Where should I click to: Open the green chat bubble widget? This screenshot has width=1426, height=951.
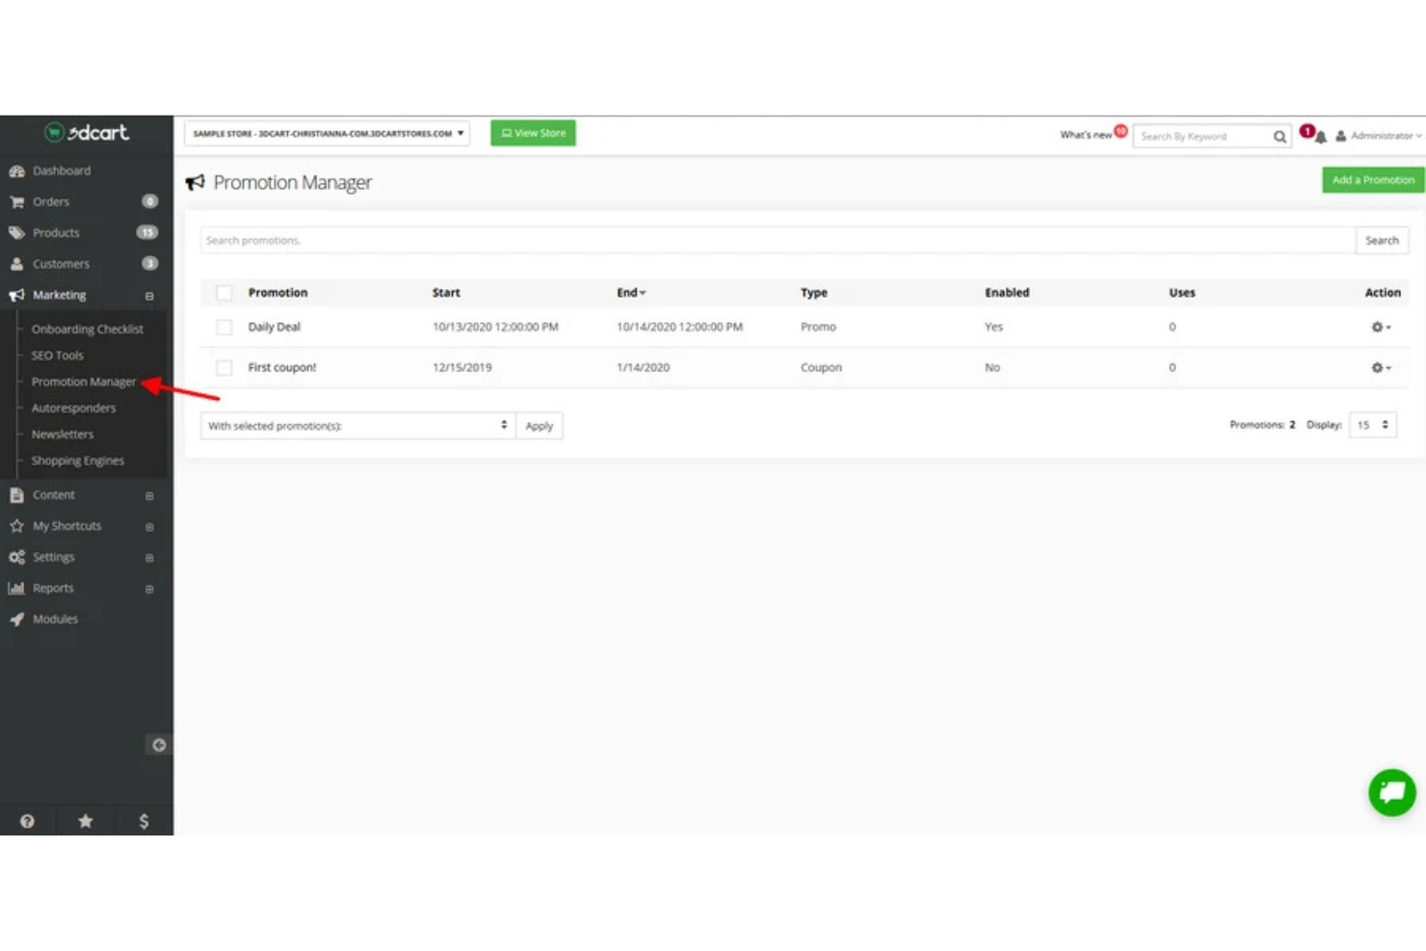pos(1391,792)
